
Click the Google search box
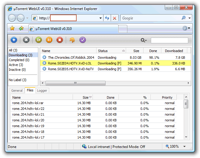(151, 18)
